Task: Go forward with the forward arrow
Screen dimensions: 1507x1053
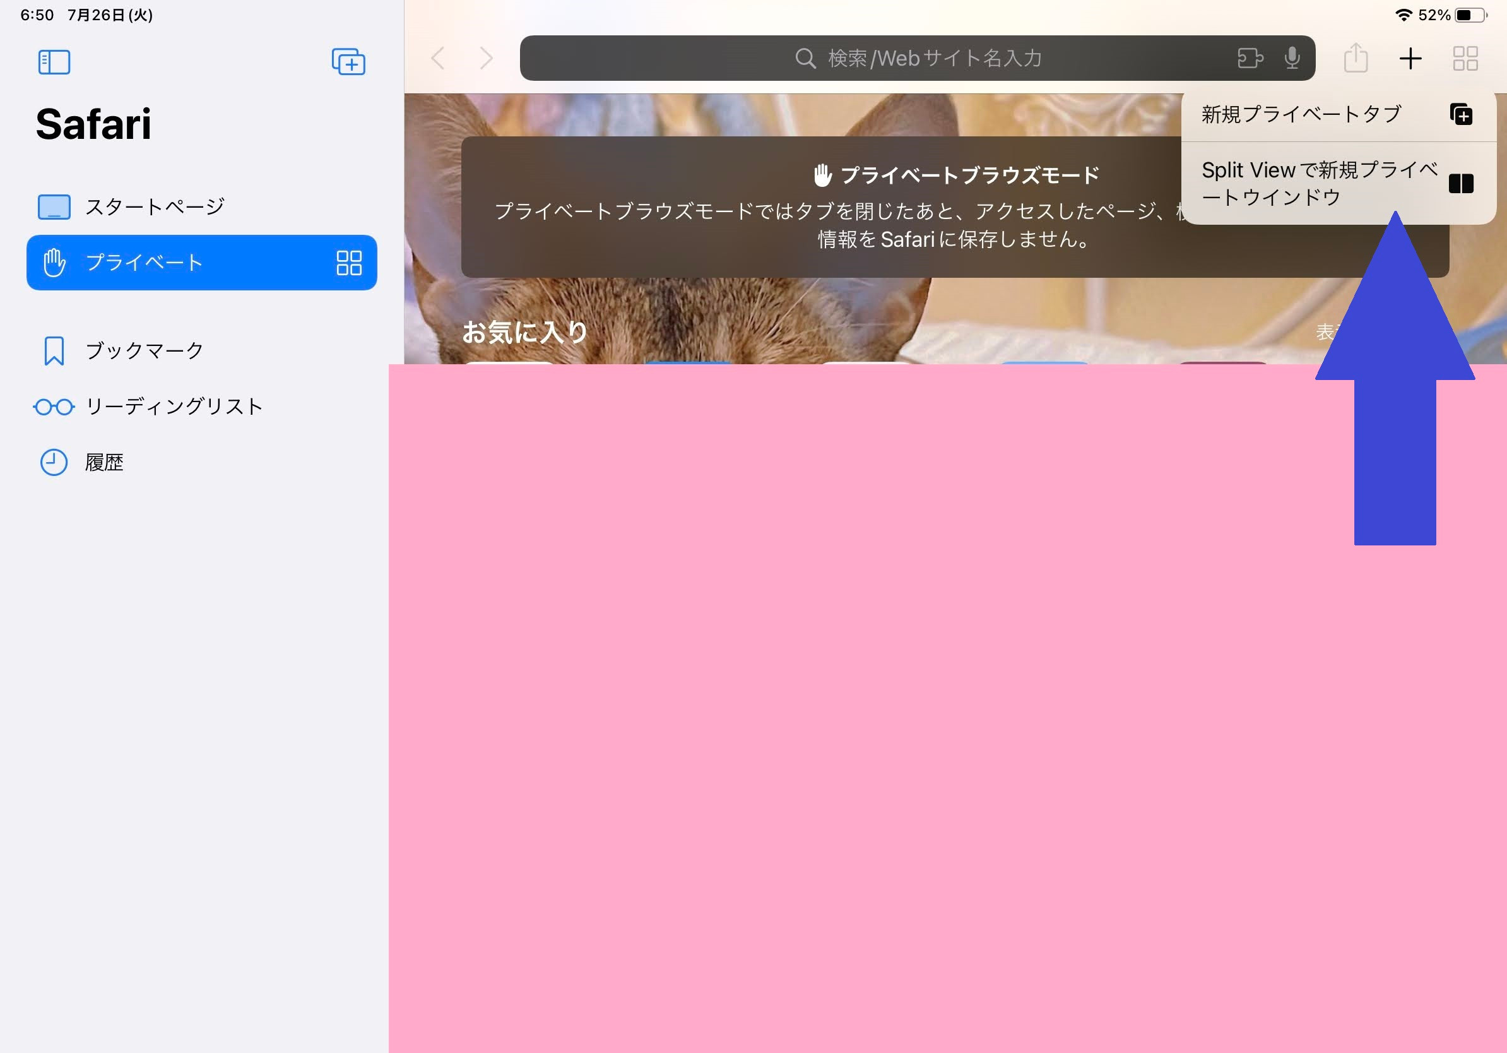Action: point(487,59)
